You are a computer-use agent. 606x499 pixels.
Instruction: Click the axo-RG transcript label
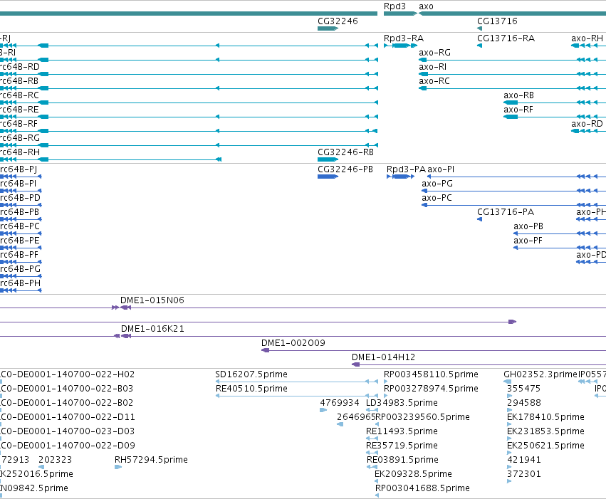(x=435, y=53)
